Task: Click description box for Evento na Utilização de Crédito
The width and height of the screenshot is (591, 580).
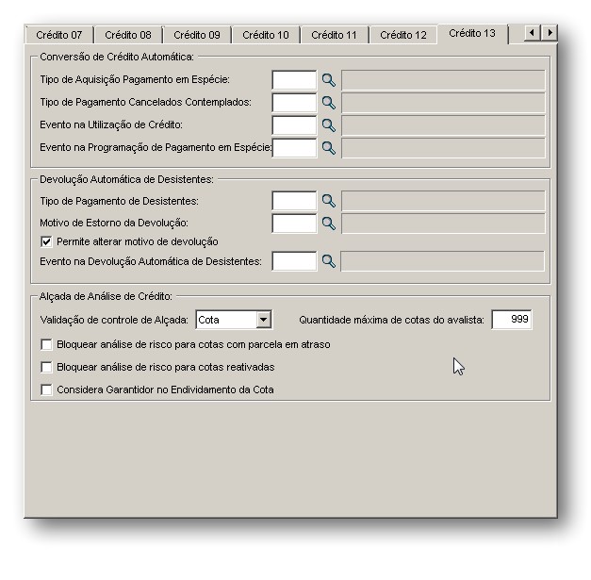Action: pyautogui.click(x=443, y=125)
